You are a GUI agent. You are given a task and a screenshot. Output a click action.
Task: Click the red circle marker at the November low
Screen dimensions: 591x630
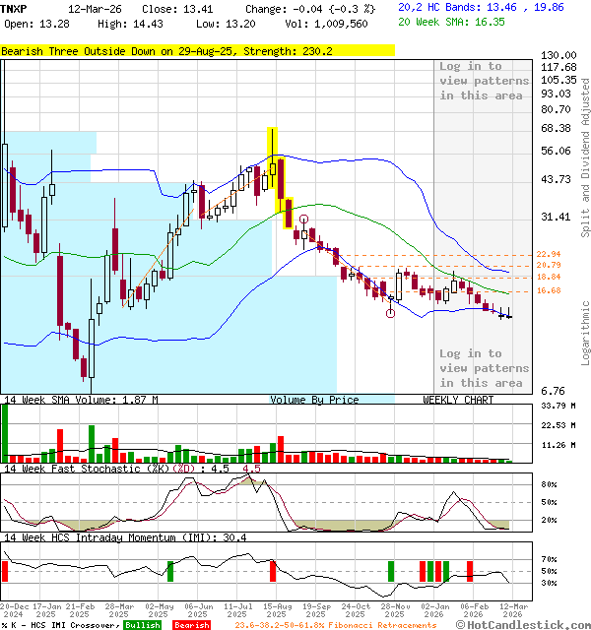click(x=391, y=314)
